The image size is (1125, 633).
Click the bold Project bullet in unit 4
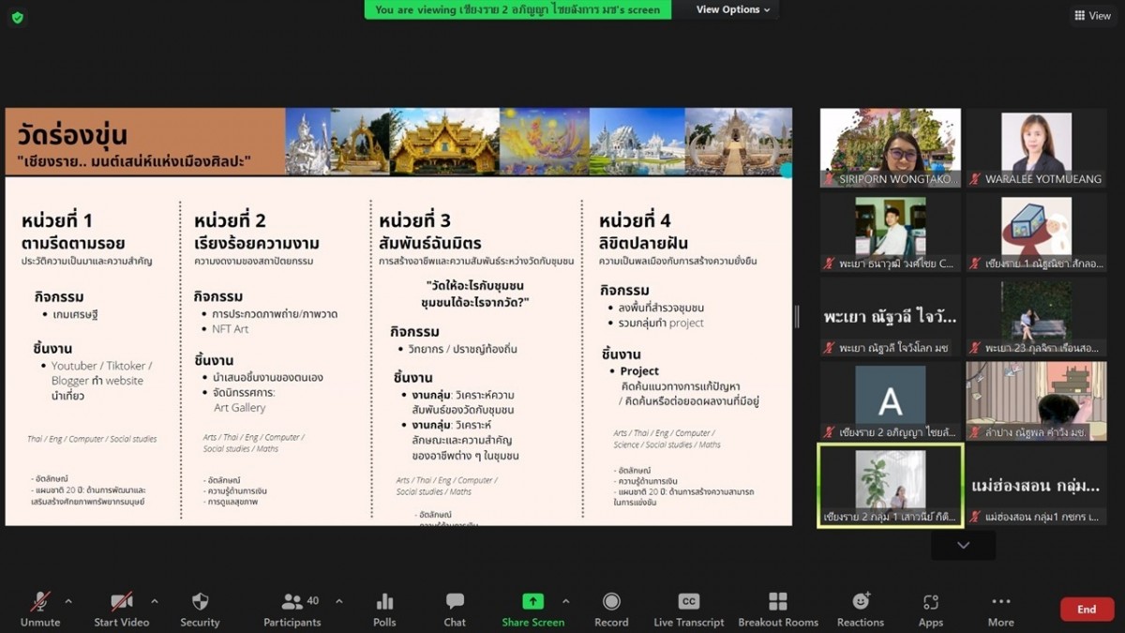coord(639,371)
